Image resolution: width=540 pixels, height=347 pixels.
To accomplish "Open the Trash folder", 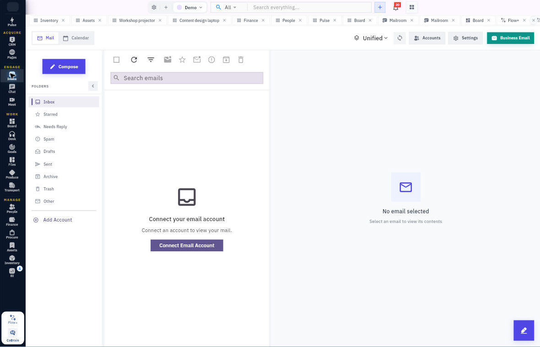I will [x=64, y=189].
